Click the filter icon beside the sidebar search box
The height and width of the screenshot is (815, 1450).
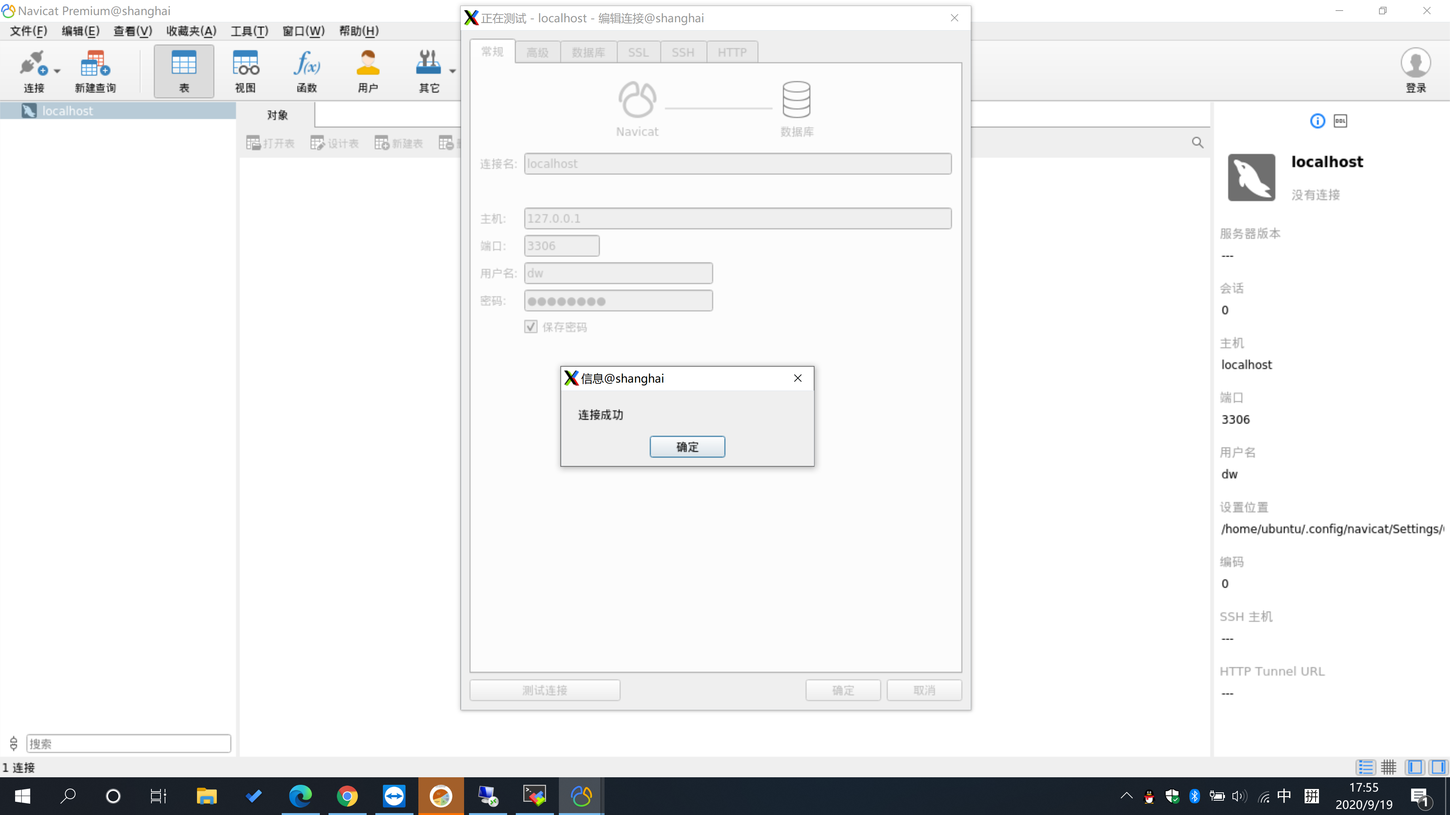tap(14, 744)
